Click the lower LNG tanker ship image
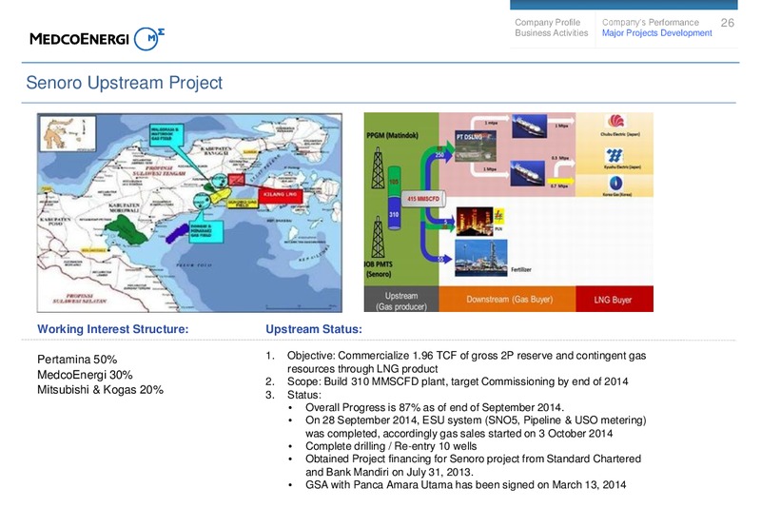This screenshot has height=527, width=761. 527,173
